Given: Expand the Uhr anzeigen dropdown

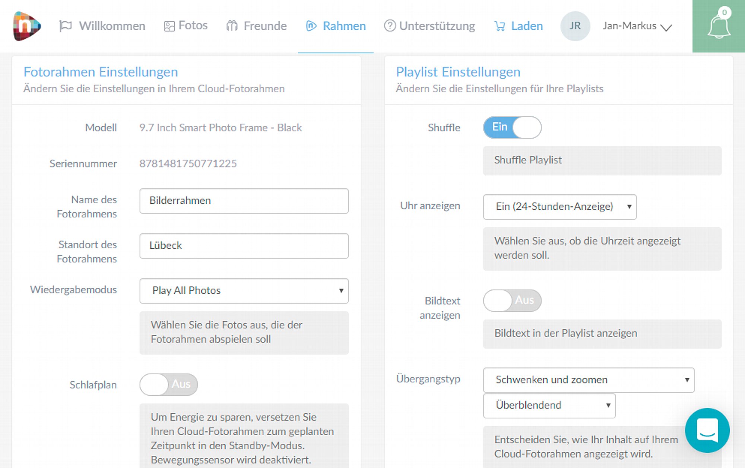Looking at the screenshot, I should (559, 207).
